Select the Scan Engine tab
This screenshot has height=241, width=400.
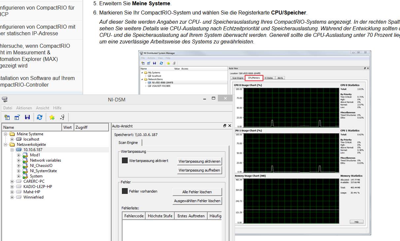coord(128,143)
